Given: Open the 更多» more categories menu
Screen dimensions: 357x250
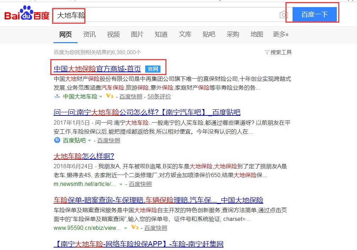Looking at the screenshot, I should (280, 34).
